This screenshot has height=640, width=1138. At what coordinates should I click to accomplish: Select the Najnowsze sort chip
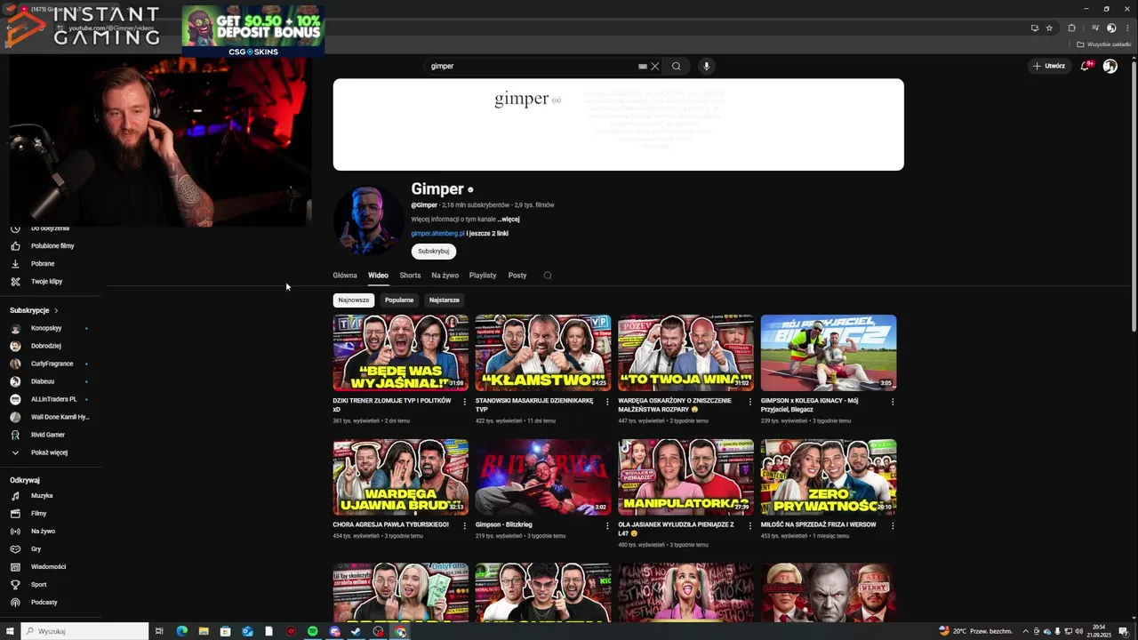pyautogui.click(x=353, y=300)
